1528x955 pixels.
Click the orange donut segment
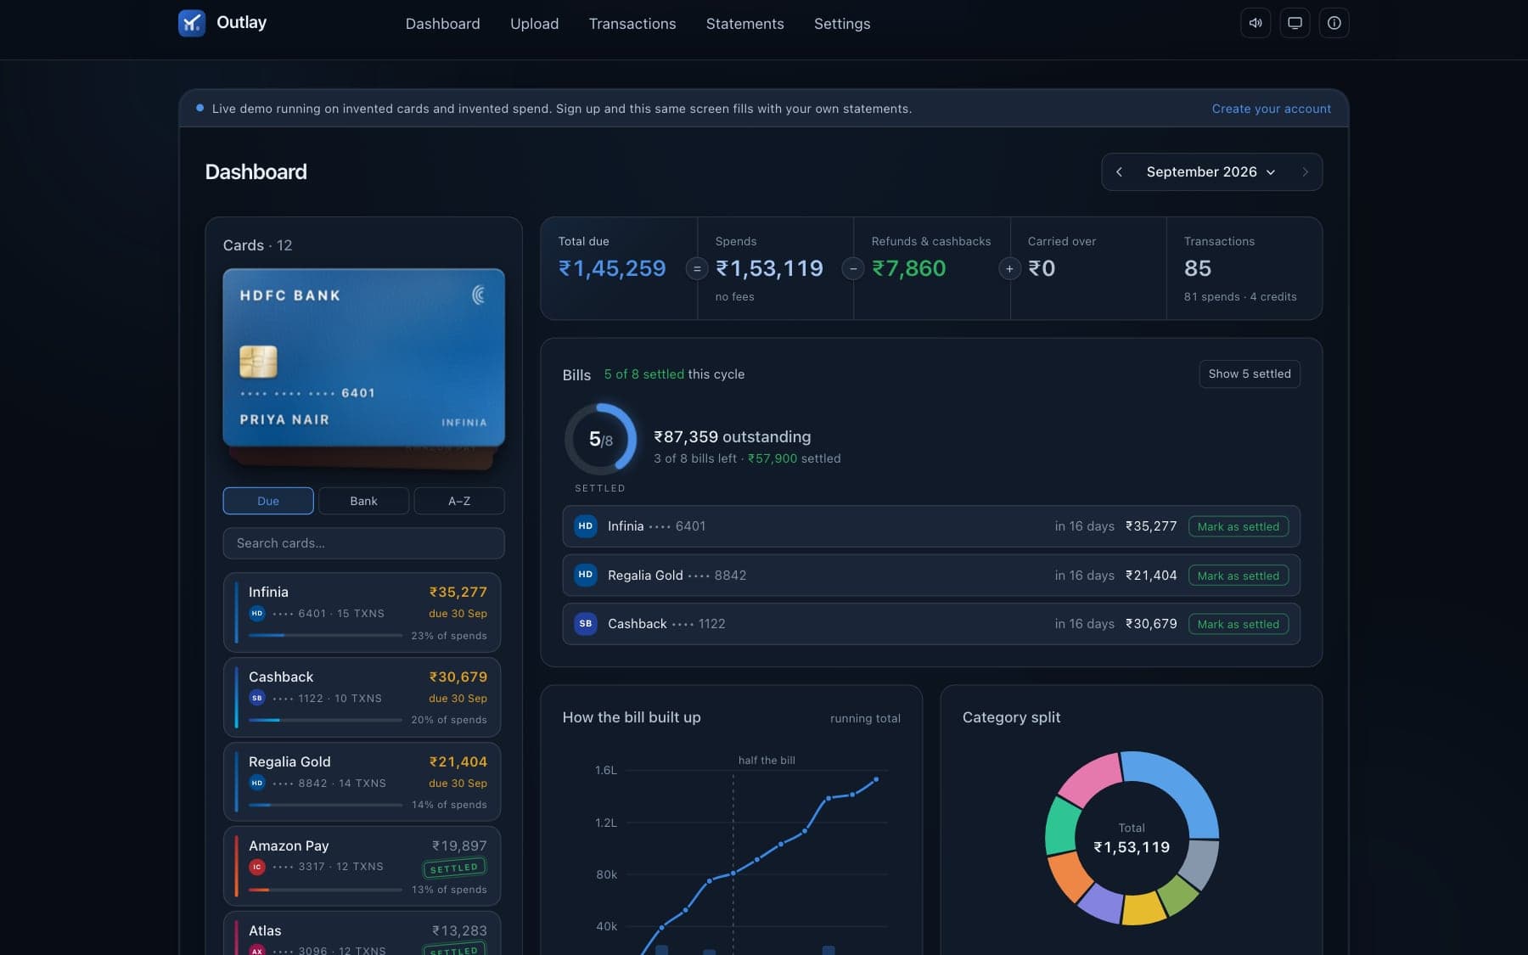coord(1069,878)
